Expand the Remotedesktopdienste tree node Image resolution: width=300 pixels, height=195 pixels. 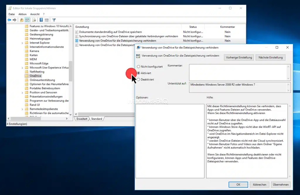22,109
